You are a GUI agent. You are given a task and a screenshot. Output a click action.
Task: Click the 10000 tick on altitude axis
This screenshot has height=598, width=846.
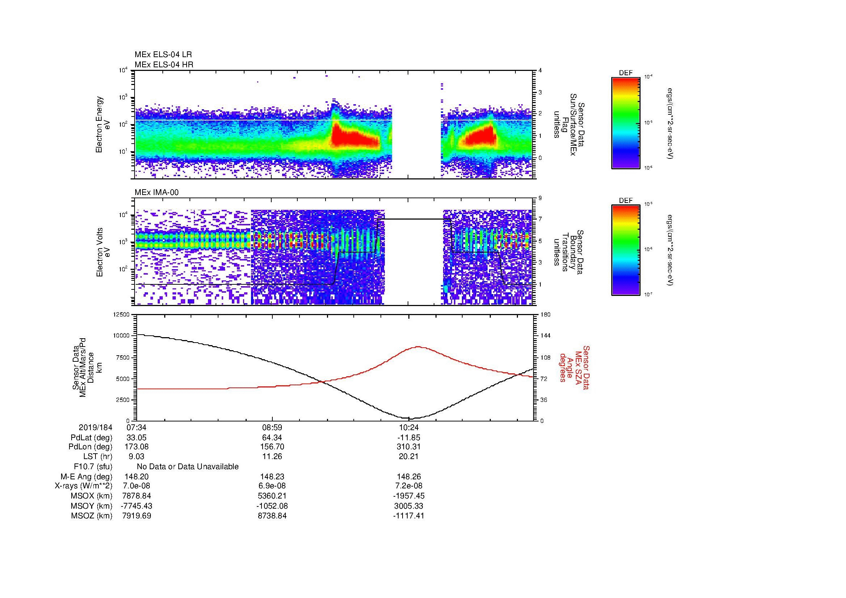(x=122, y=336)
